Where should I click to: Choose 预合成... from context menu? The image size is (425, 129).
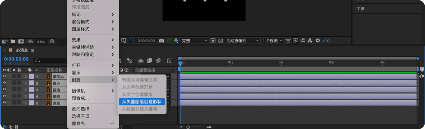(93, 98)
